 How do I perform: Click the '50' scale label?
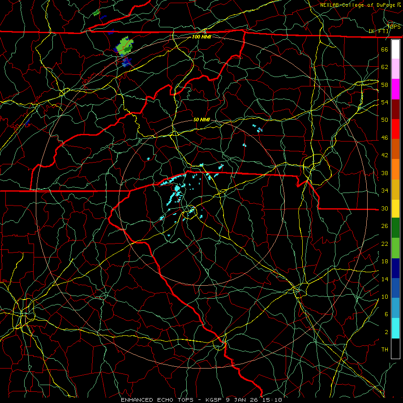point(385,120)
